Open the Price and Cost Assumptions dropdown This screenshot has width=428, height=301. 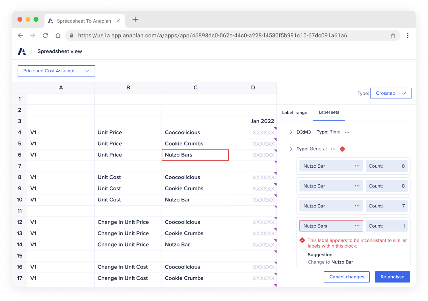(x=56, y=71)
